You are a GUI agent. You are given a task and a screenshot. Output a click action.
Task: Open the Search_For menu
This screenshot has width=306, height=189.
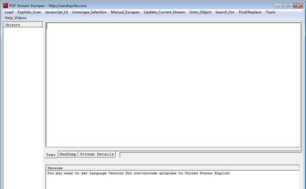(225, 12)
